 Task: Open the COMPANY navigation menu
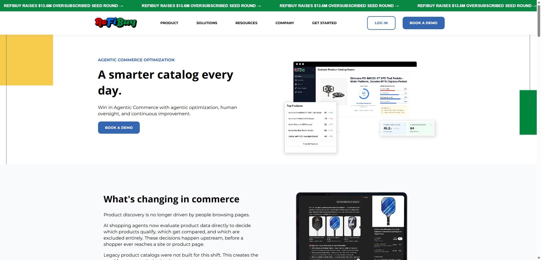pos(285,23)
